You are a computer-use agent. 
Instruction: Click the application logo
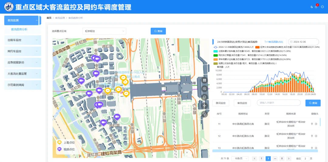[9, 7]
